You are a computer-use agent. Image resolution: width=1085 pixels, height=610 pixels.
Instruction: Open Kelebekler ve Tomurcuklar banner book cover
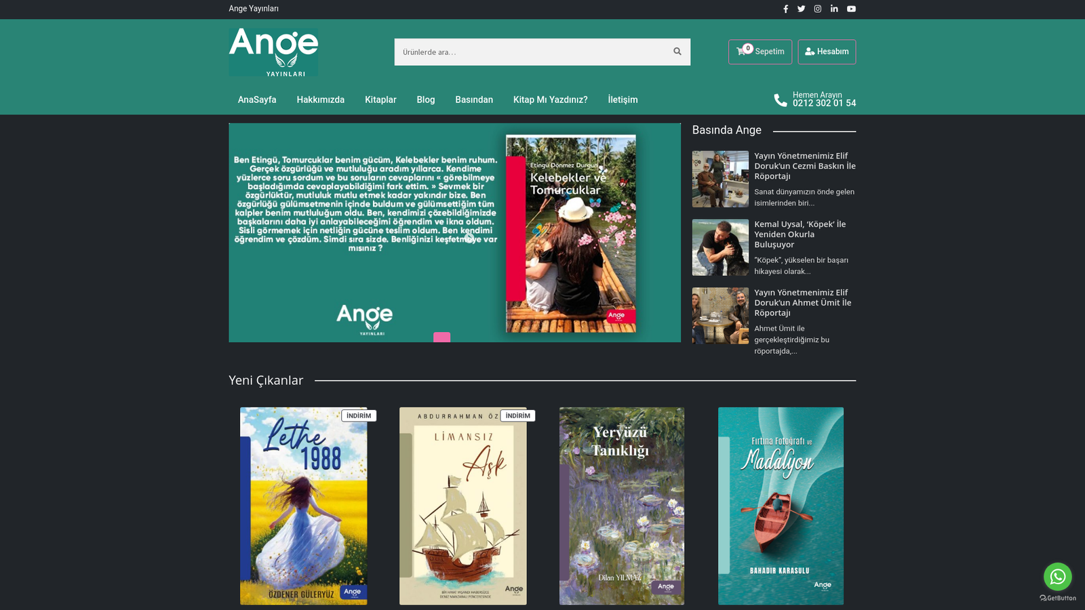pyautogui.click(x=571, y=234)
